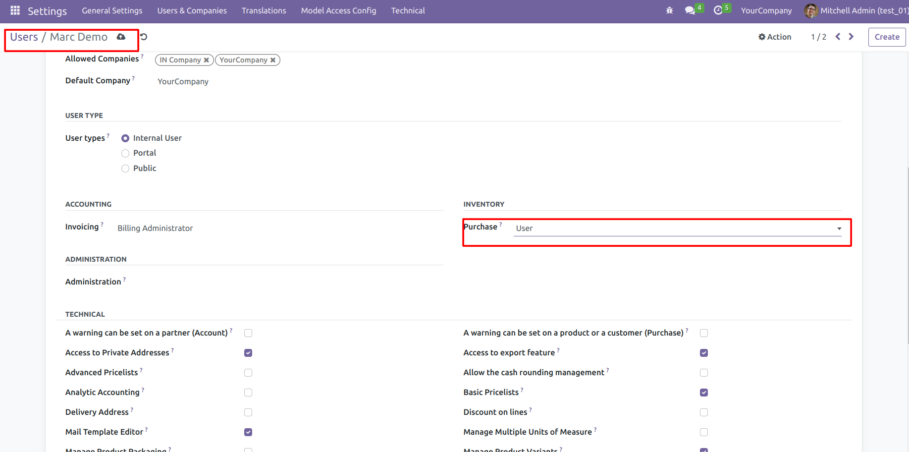Click the Create button
The image size is (909, 452).
[x=887, y=37]
